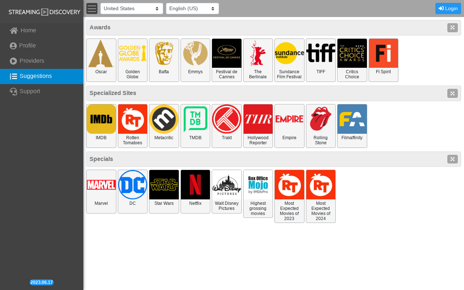
Task: Click the 2023.06.17 version badge
Action: coord(42,282)
